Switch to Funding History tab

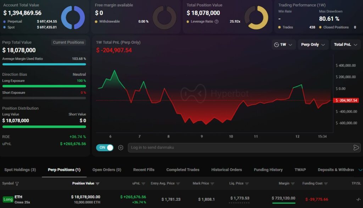[x=268, y=170]
